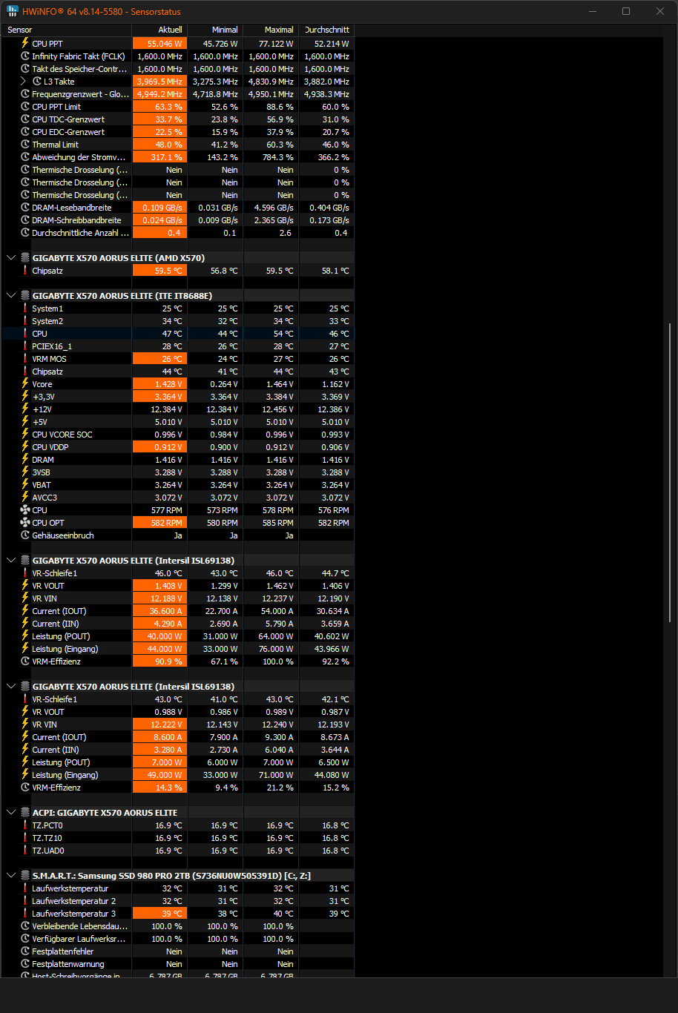Click the 55.046 W current value cell
The height and width of the screenshot is (1013, 678).
(159, 44)
